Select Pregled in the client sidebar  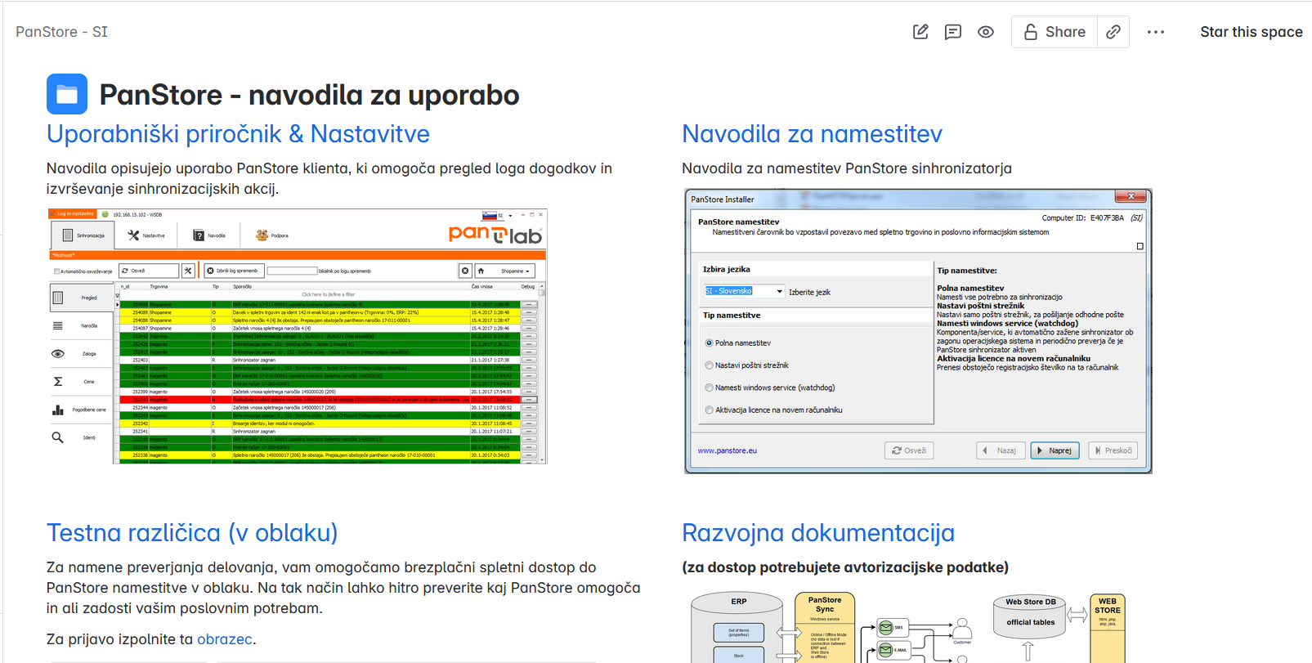[81, 298]
